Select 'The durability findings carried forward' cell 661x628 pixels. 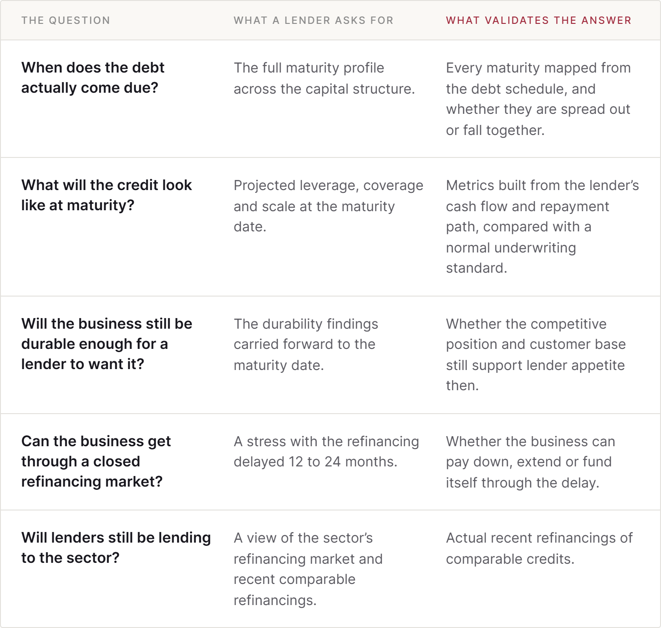[x=306, y=344]
